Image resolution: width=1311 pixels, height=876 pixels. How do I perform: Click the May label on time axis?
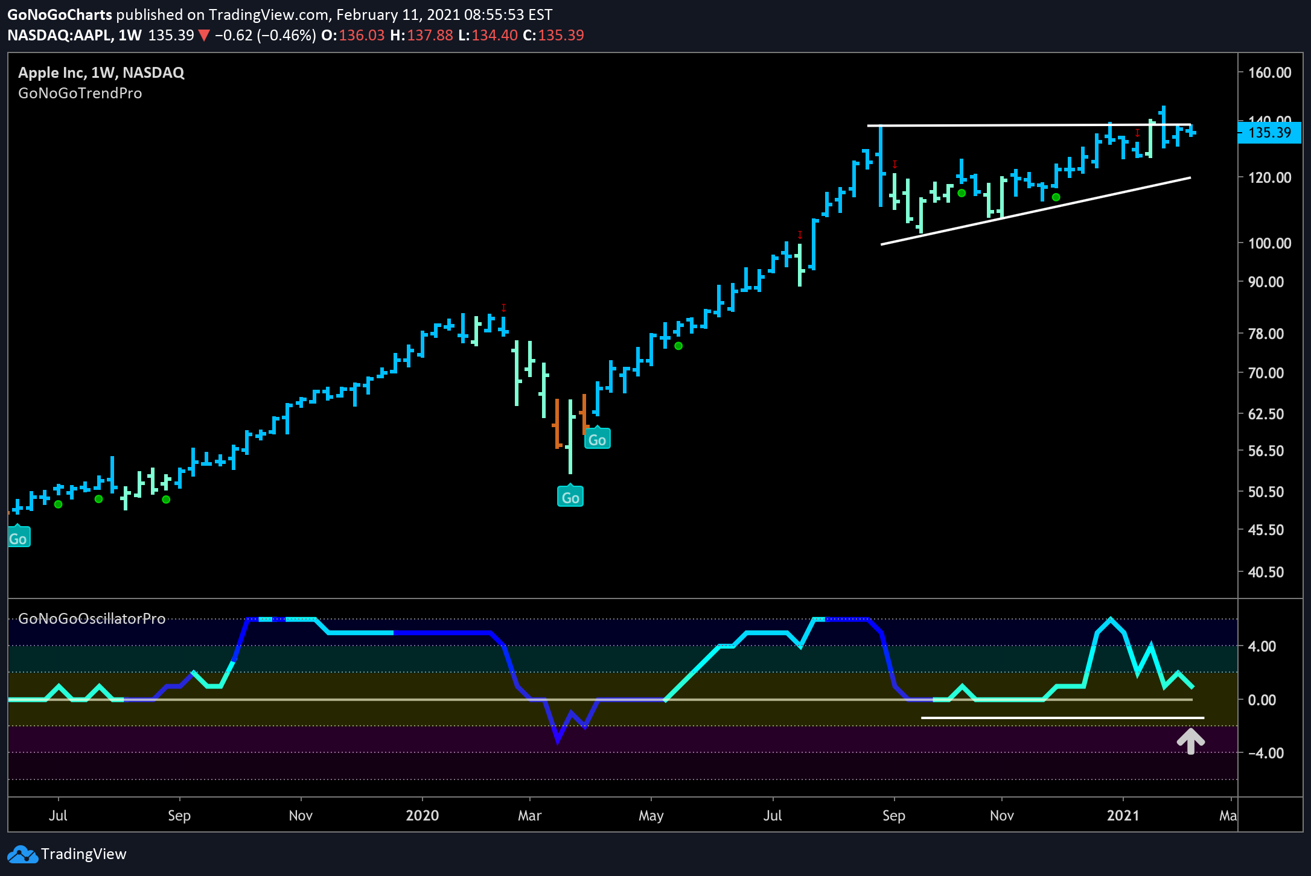click(x=651, y=816)
